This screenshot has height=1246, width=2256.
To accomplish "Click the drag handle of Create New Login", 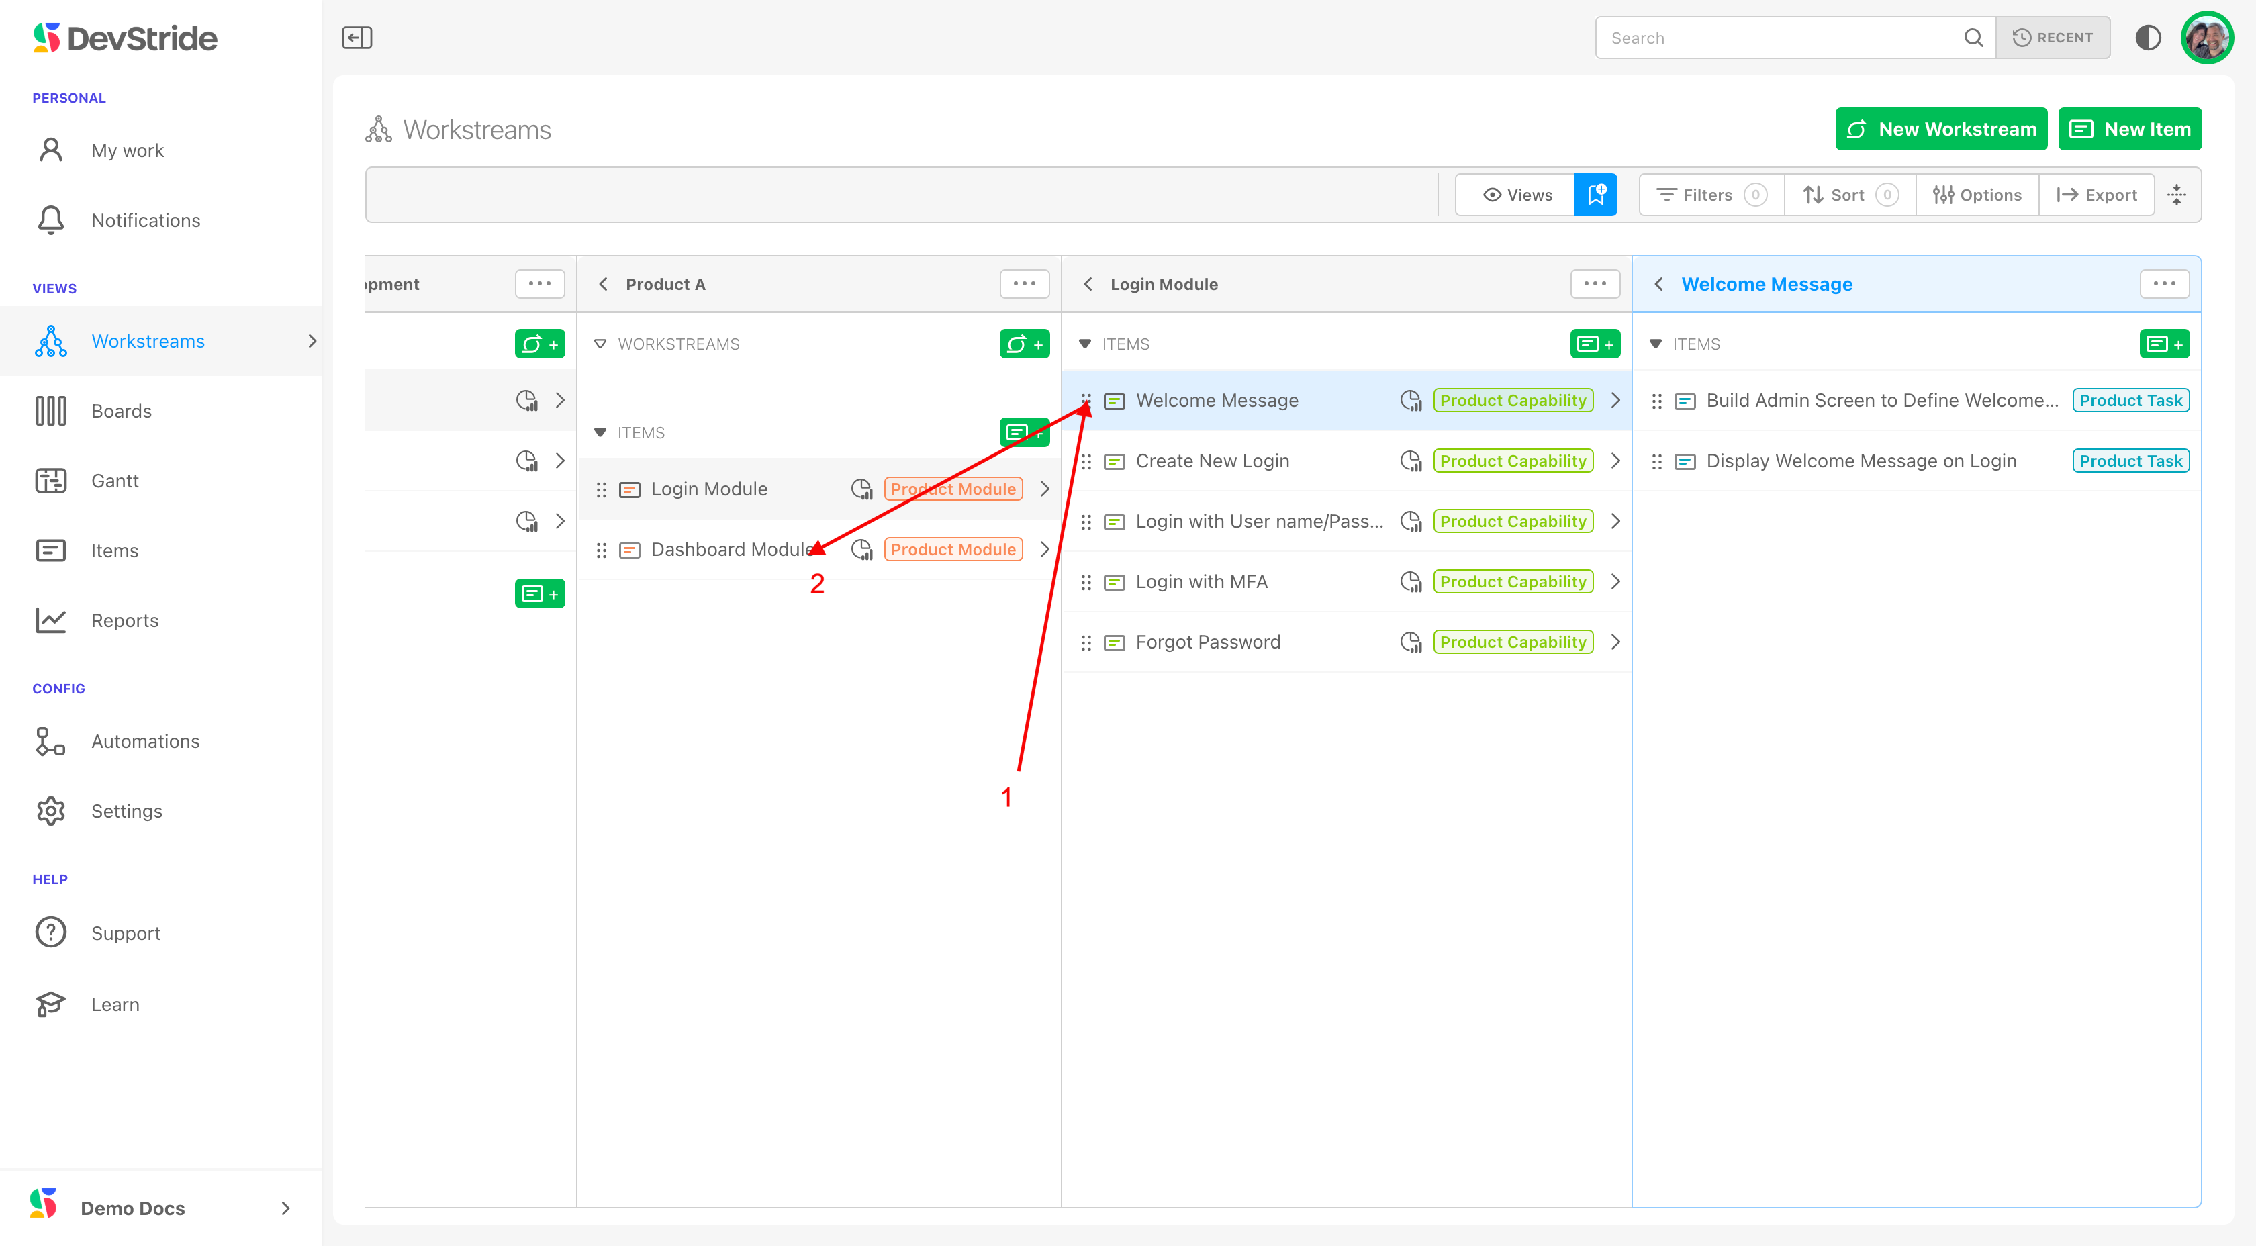I will (1086, 461).
